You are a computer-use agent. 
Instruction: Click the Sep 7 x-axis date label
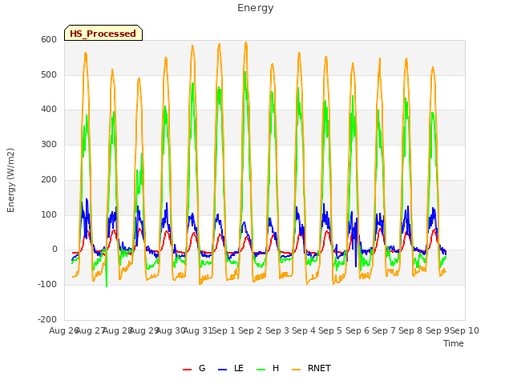(384, 330)
